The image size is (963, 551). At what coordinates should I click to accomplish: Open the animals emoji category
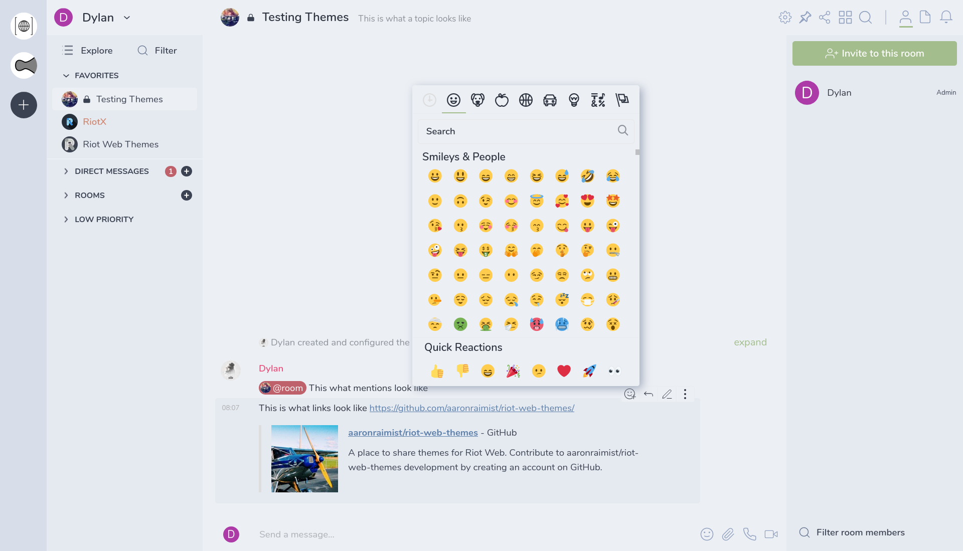pyautogui.click(x=477, y=100)
